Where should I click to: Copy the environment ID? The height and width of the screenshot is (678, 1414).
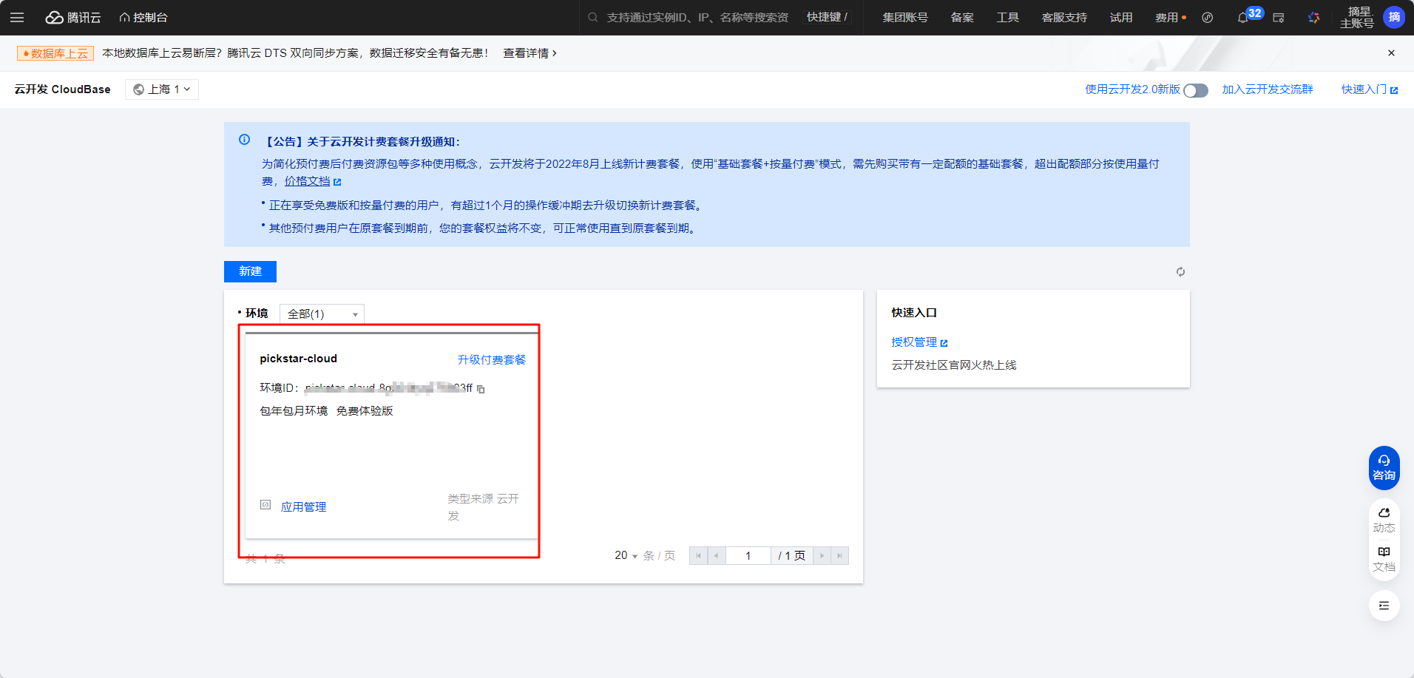481,389
